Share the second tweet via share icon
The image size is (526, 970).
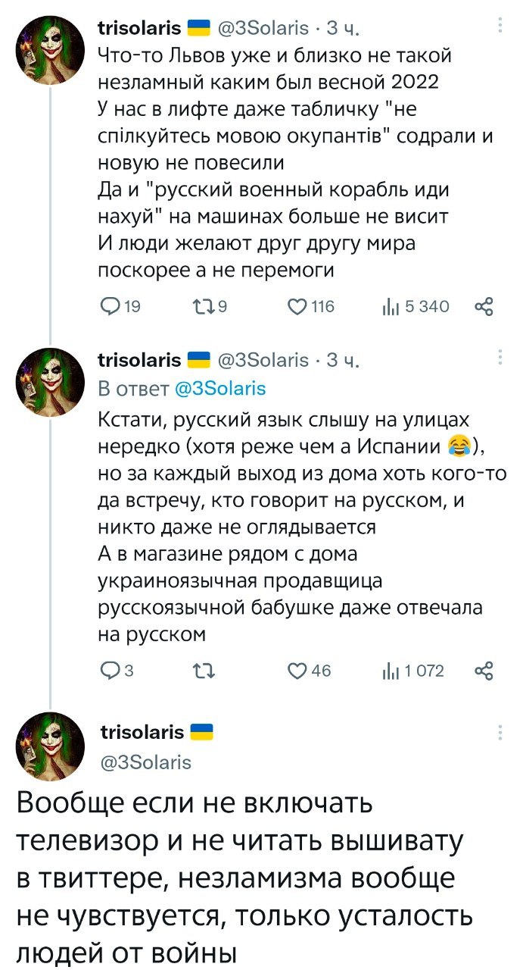pos(482,670)
